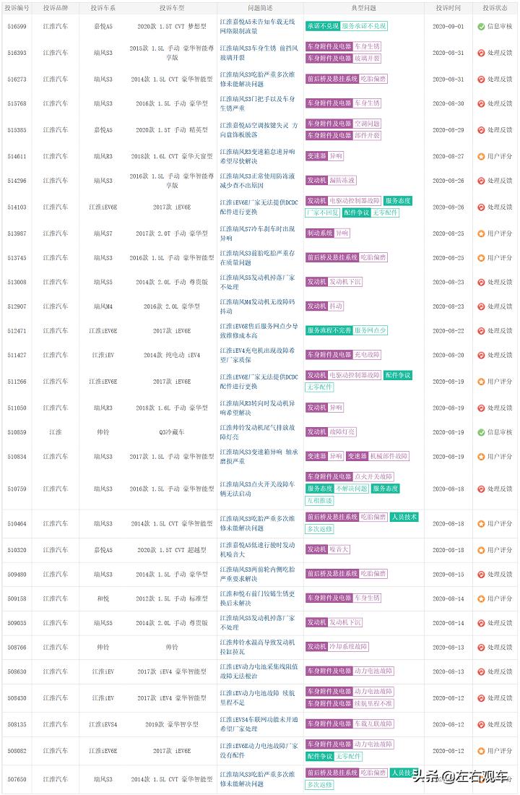Click green check status icon for complaint 516599
The image size is (520, 795).
(481, 26)
